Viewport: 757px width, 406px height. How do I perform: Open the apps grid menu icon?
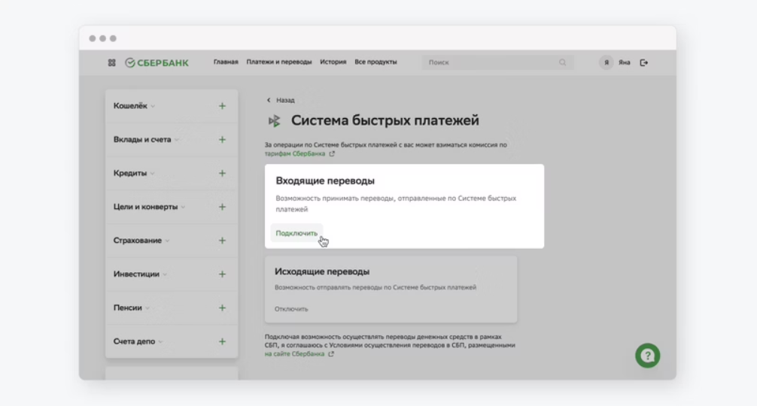pyautogui.click(x=112, y=62)
